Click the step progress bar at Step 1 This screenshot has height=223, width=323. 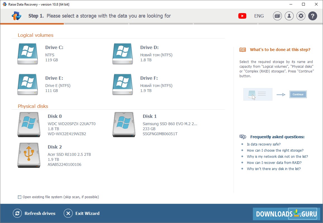click(32, 24)
